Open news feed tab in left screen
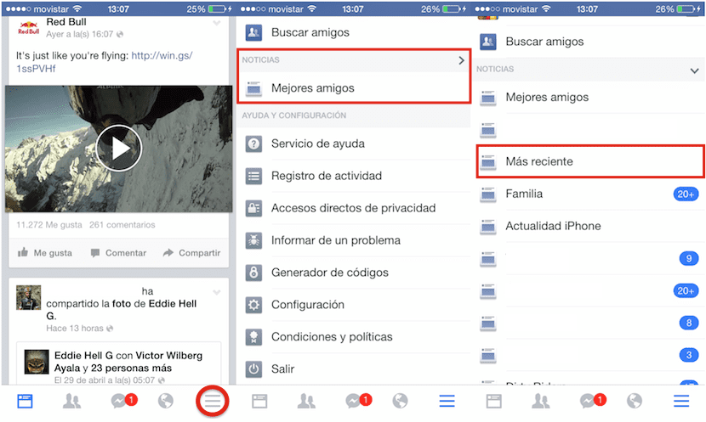Viewport: 706px width, 422px height. click(x=25, y=401)
